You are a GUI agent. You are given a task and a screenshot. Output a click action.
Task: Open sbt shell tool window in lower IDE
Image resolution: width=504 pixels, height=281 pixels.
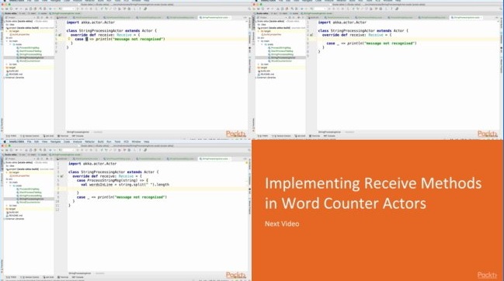48,277
